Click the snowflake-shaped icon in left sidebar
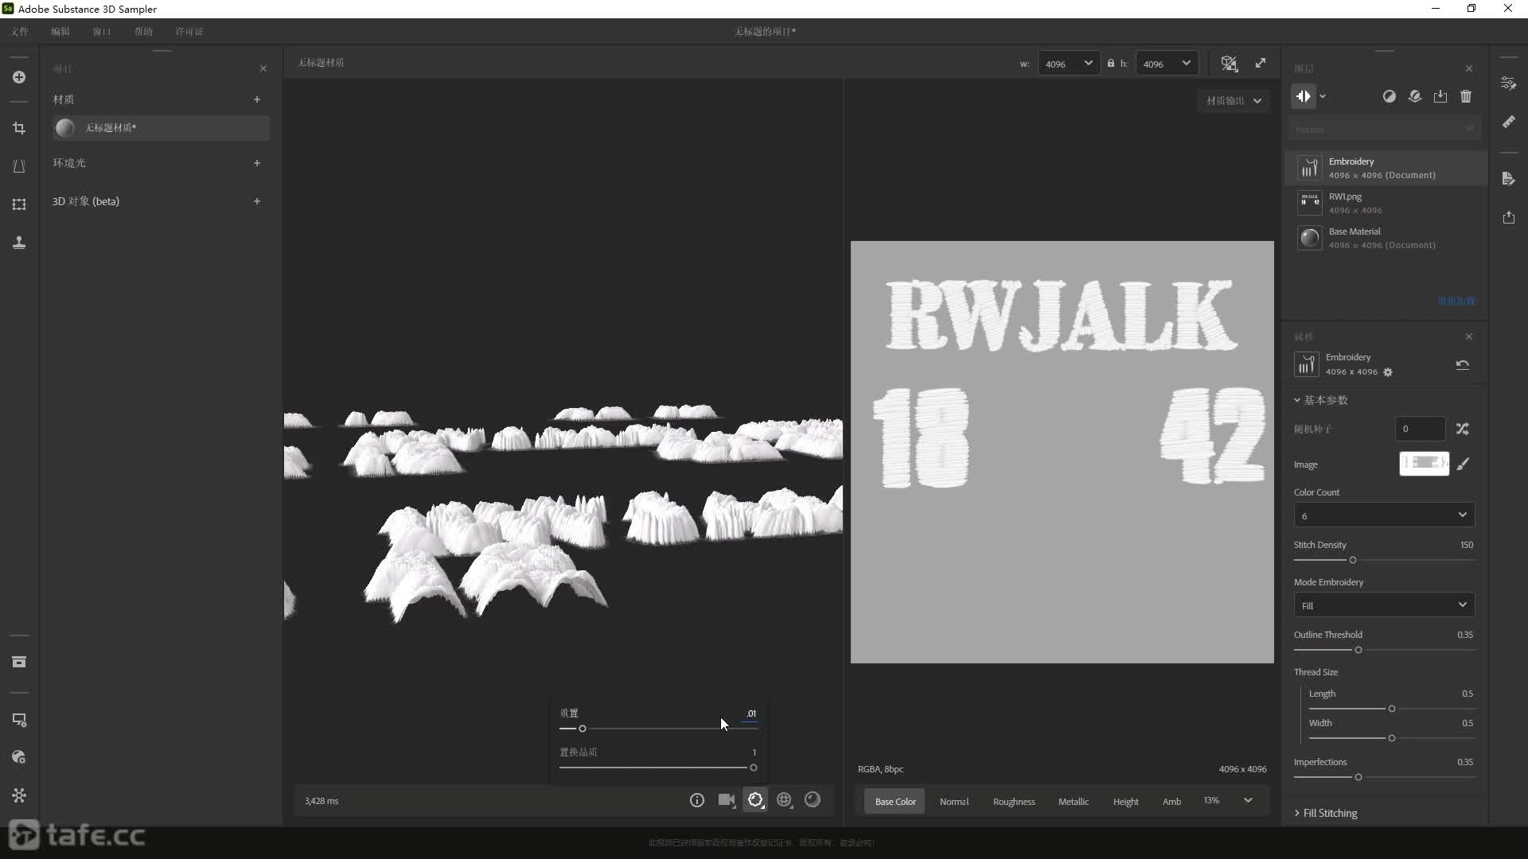Screen dimensions: 1528x859 pyautogui.click(x=19, y=795)
